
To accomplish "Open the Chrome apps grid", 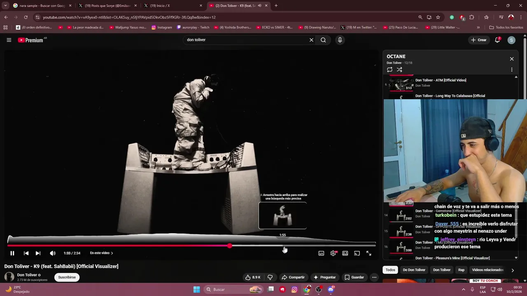I will coord(5,28).
